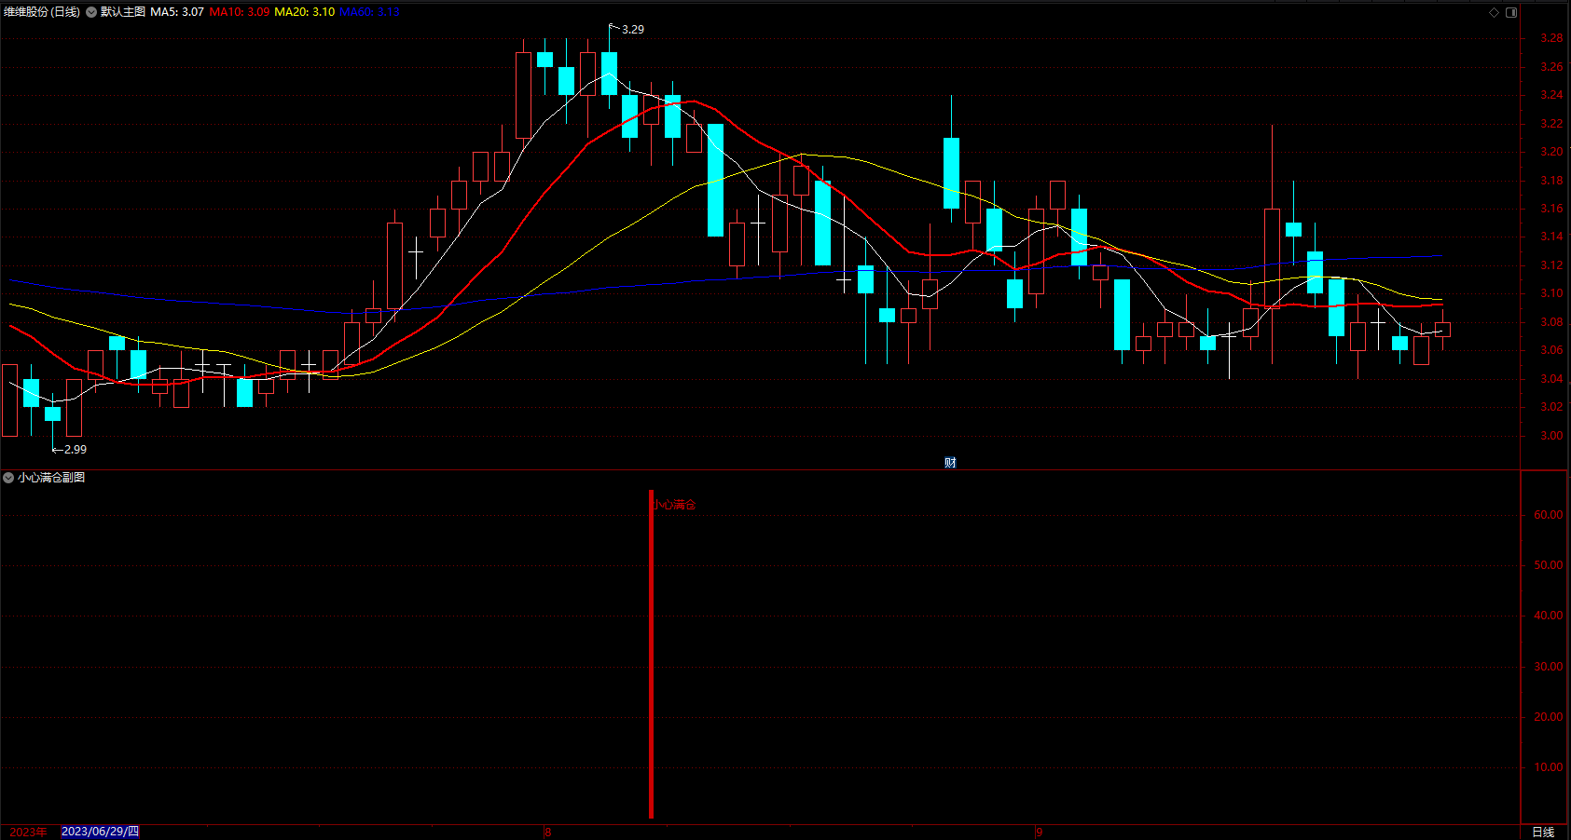The height and width of the screenshot is (840, 1571).
Task: Click the 维维股份 (日线) stock title
Action: pos(42,12)
